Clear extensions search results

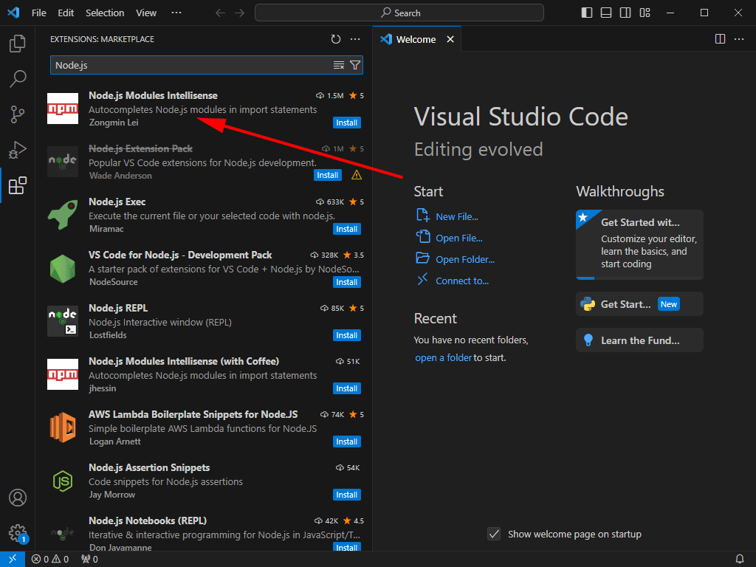(x=339, y=65)
